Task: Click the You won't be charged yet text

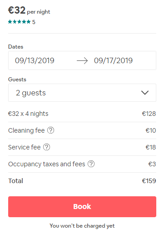Action: (x=82, y=226)
